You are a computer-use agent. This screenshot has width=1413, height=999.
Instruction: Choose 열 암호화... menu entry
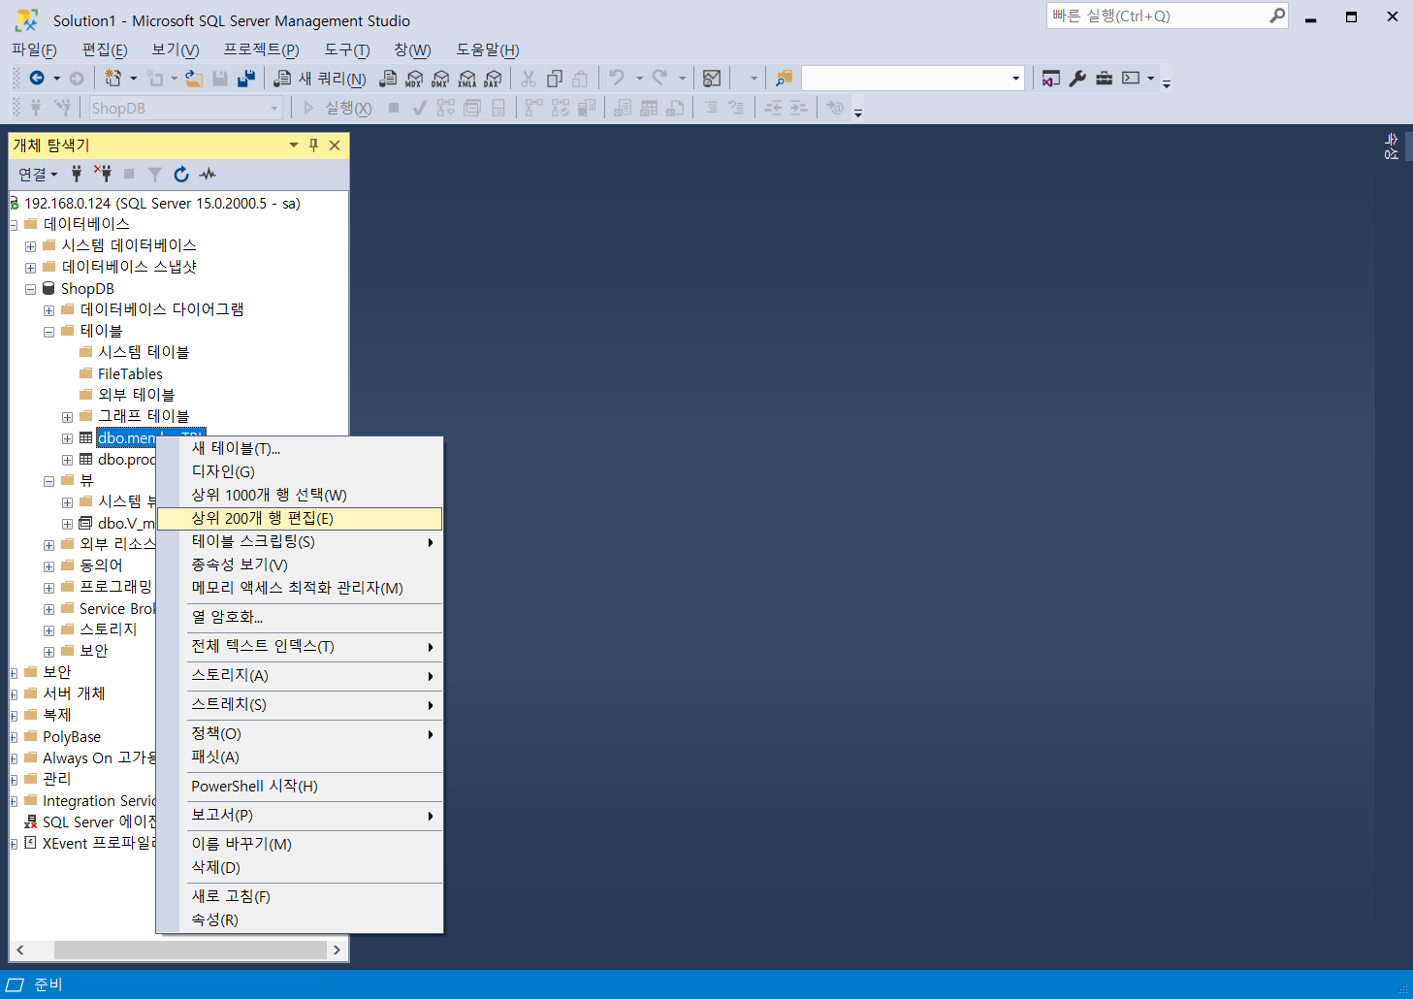coord(300,617)
